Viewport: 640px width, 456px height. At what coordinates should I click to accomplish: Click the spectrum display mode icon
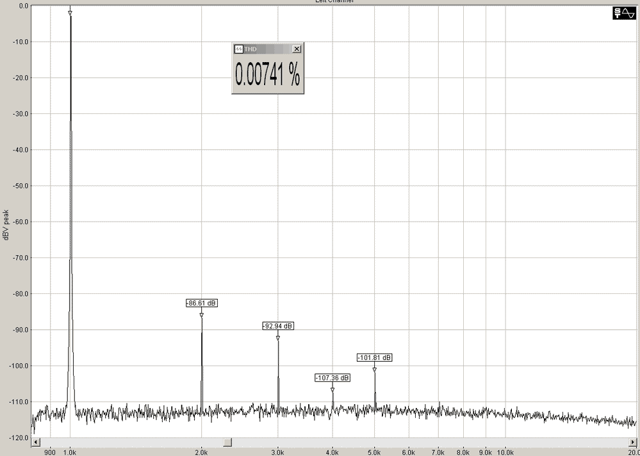coord(624,13)
